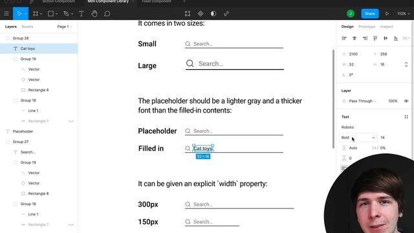414x233 pixels.
Task: Click the letter spacing 0% field
Action: point(383,148)
